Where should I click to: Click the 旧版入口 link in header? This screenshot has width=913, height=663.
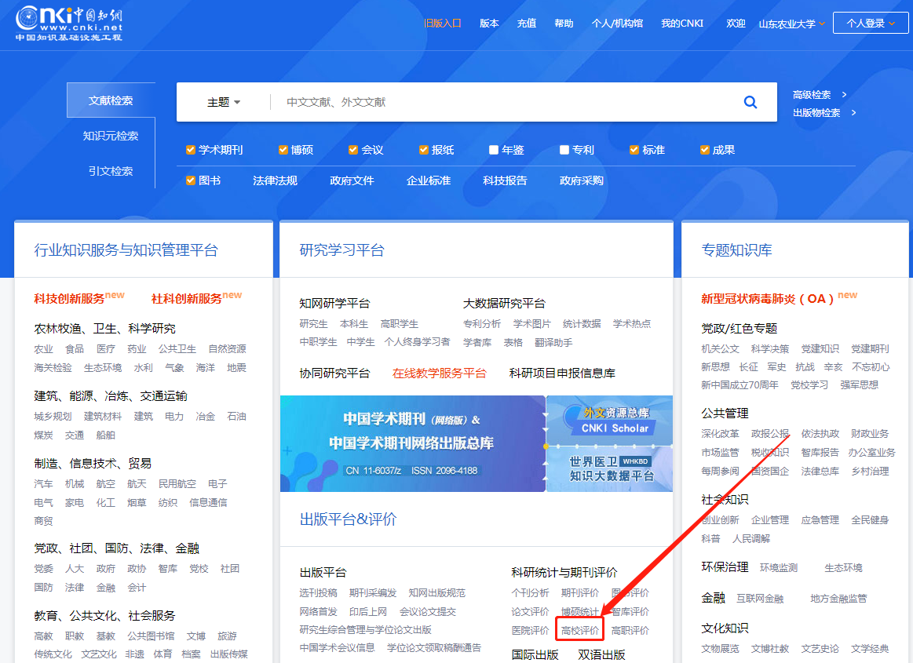pos(443,24)
